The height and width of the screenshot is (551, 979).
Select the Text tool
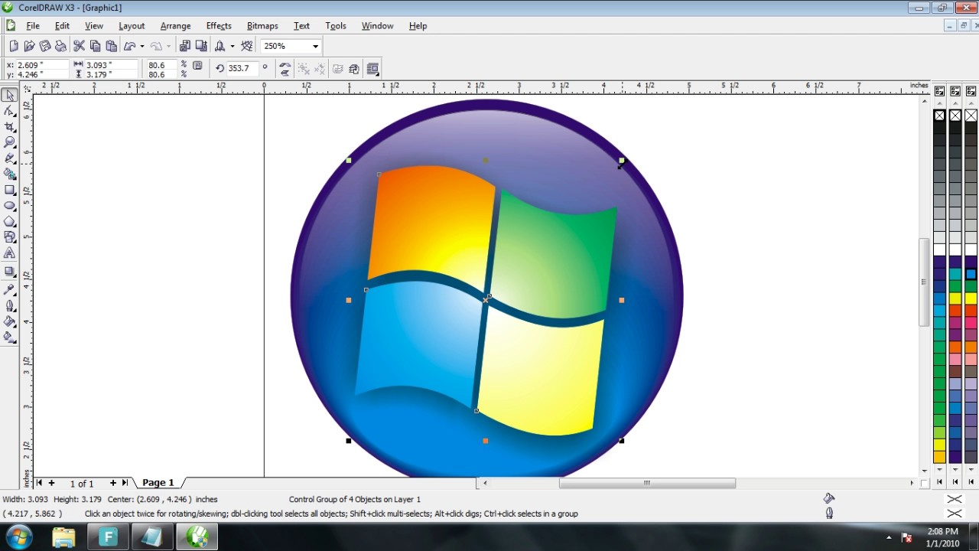pos(9,253)
